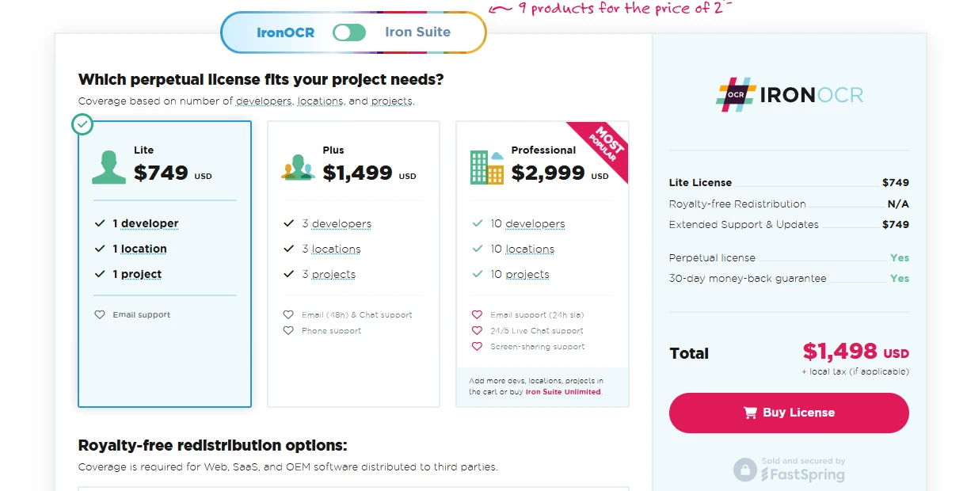Toggle the IronOCR / Iron Suite switch

pyautogui.click(x=349, y=32)
